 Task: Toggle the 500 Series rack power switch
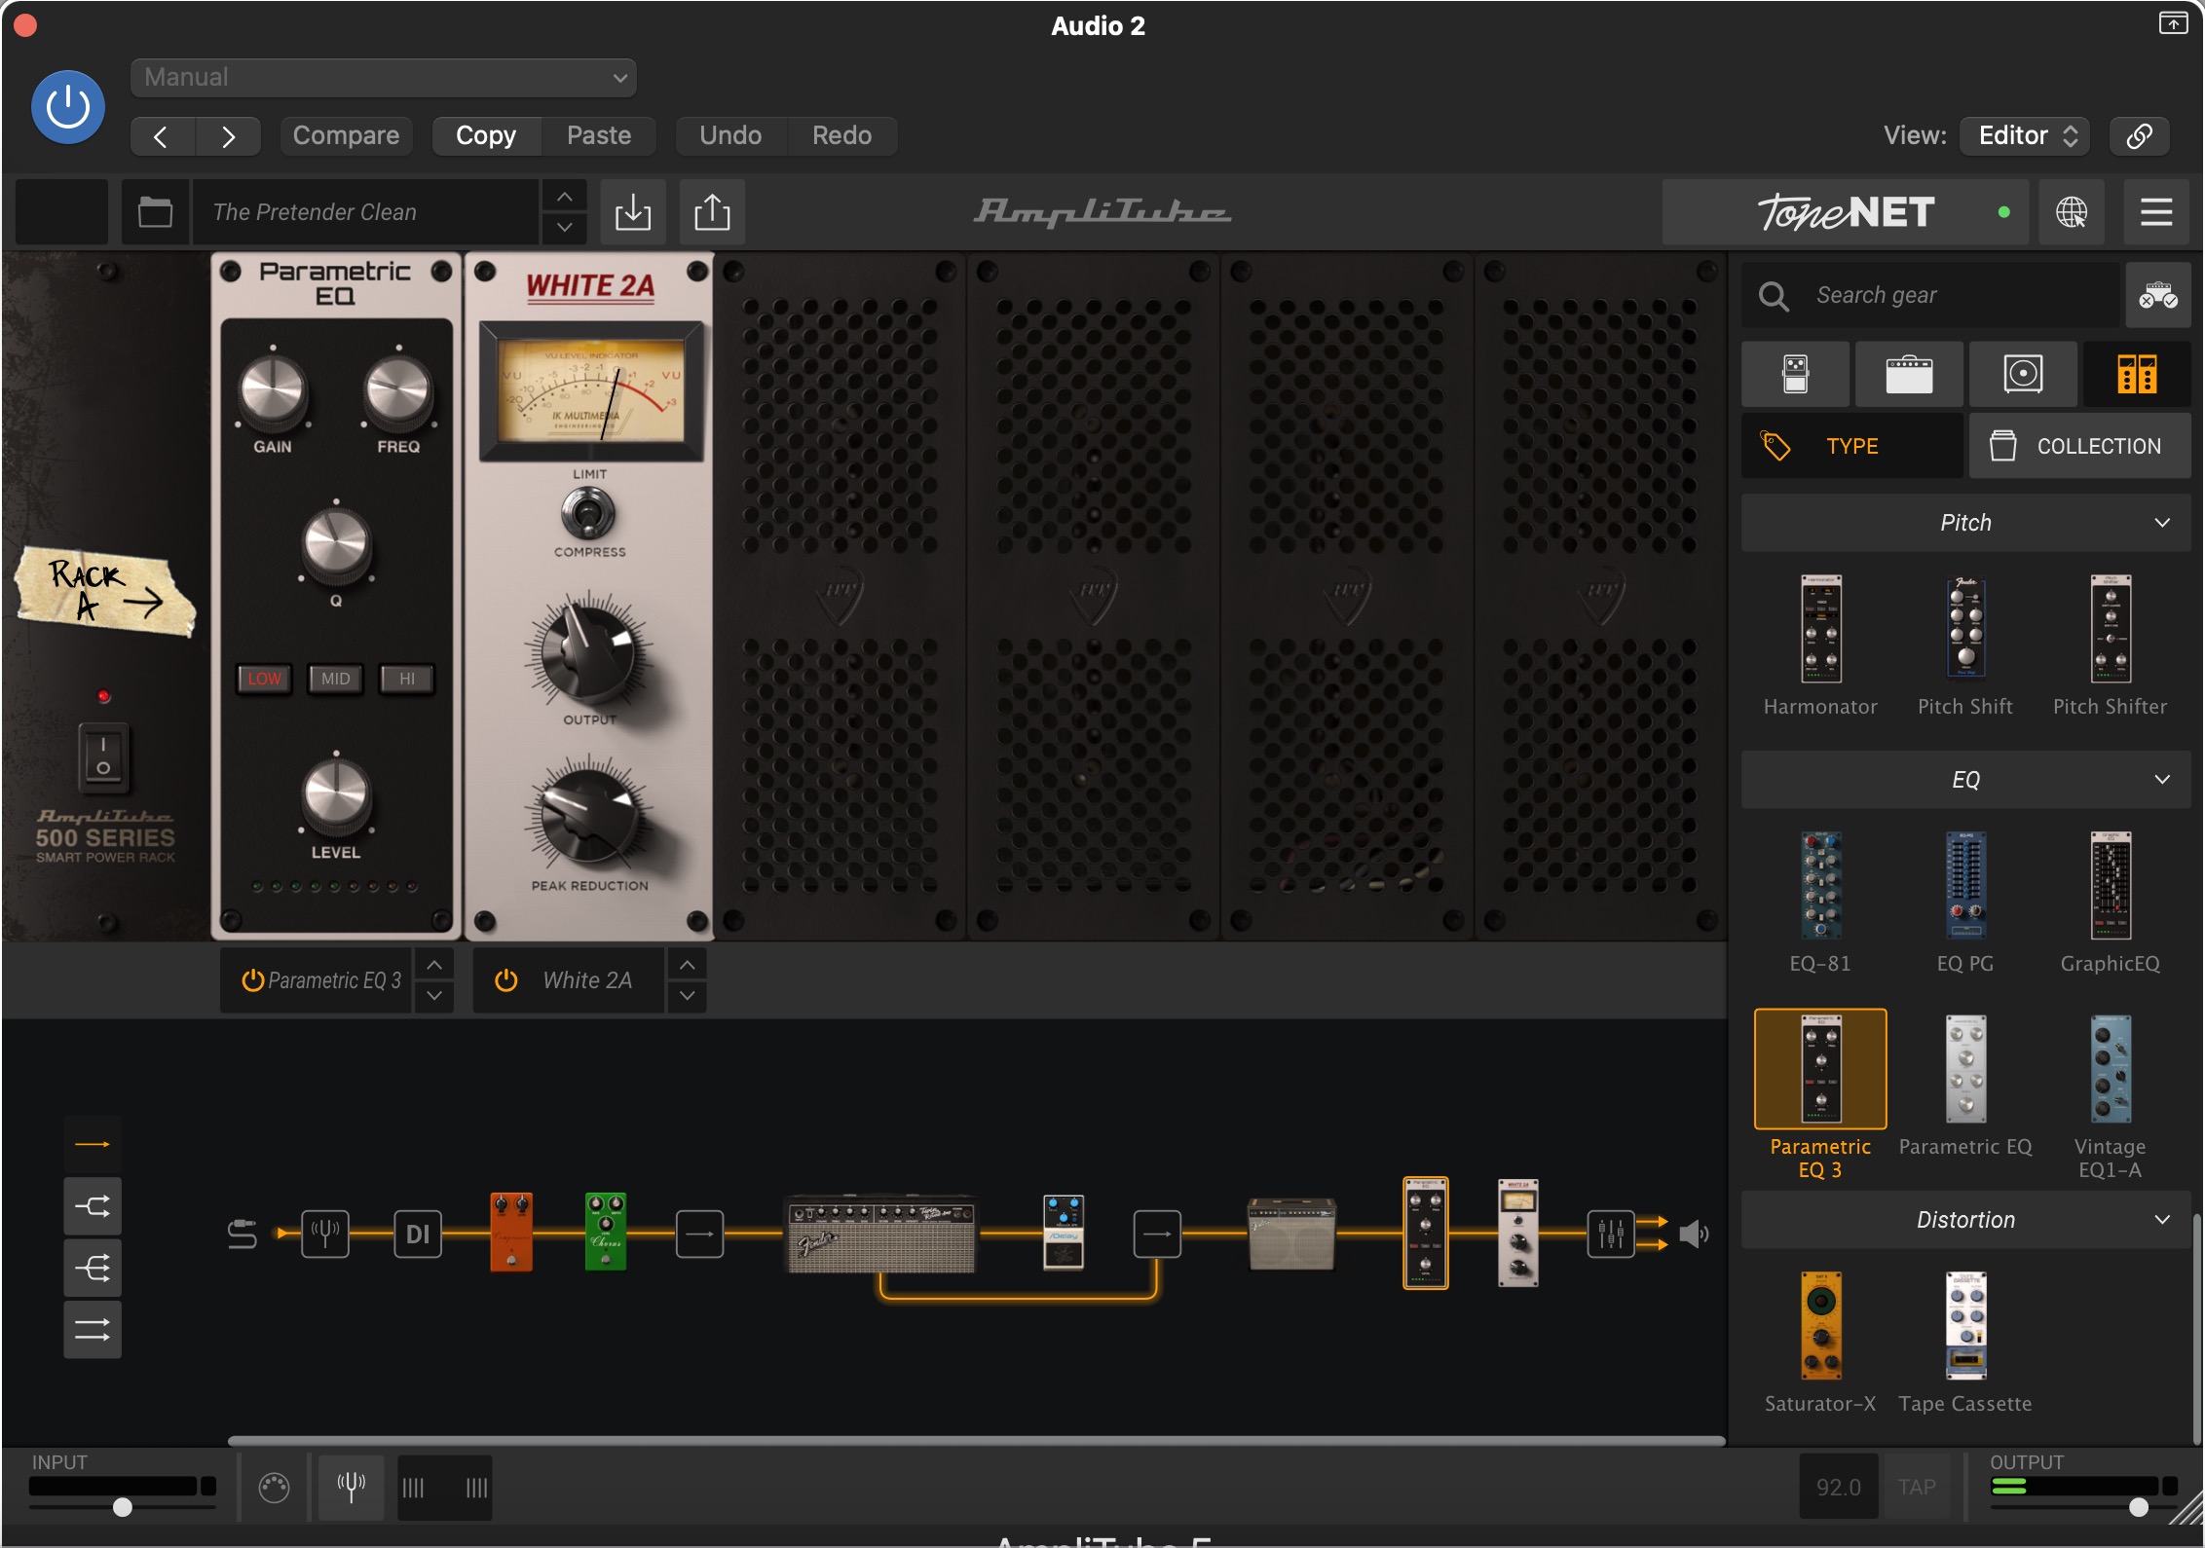pos(103,756)
